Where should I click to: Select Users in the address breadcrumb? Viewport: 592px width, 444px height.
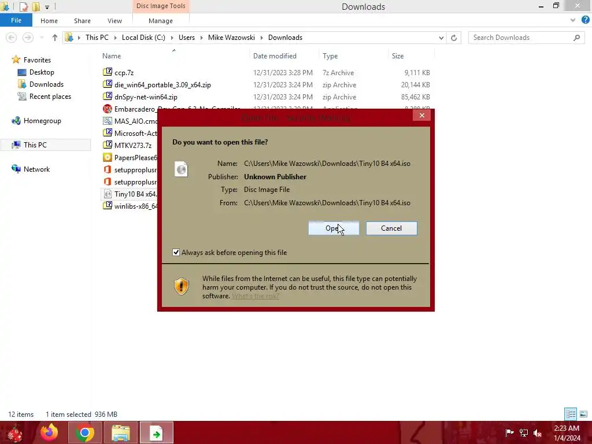point(187,38)
